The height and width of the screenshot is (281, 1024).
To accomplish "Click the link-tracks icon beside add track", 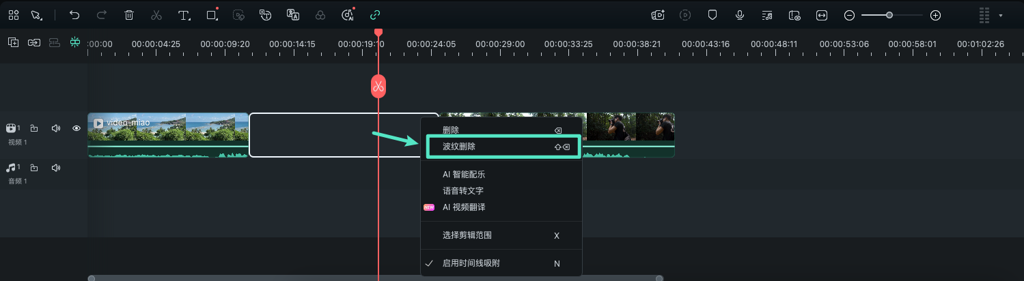I will (34, 42).
